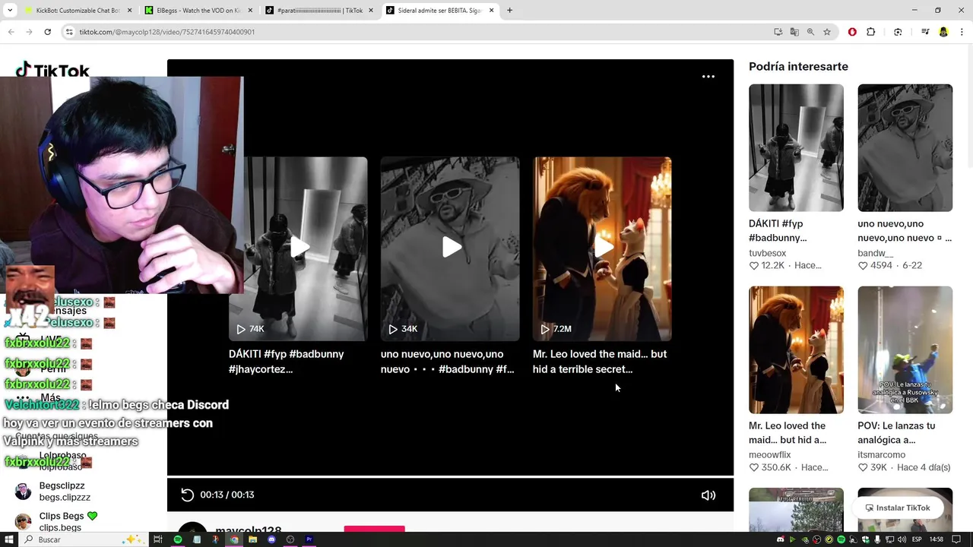Click the translate page icon
This screenshot has height=547, width=973.
click(x=794, y=32)
